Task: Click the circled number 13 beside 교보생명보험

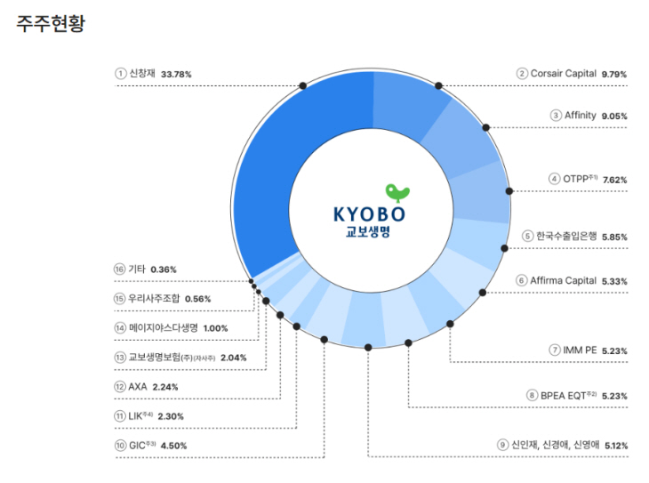Action: pos(120,357)
